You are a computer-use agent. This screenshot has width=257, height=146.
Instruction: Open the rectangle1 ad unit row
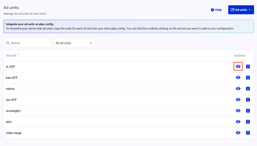pos(128,111)
